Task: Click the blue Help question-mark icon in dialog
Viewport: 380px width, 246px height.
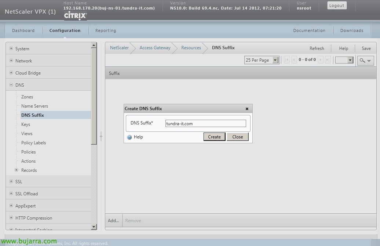Action: 129,137
